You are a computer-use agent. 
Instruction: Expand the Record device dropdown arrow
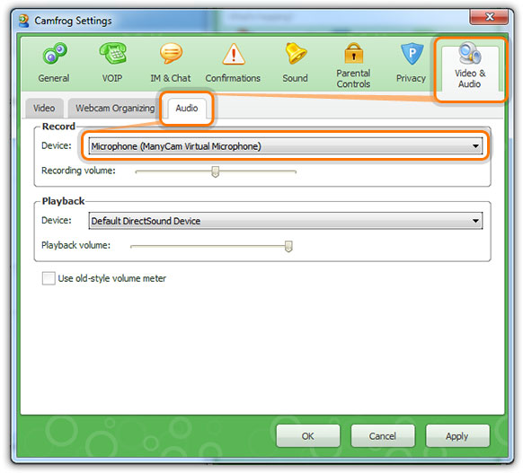tap(475, 146)
